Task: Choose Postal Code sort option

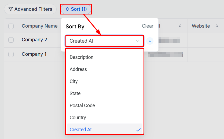Action: [x=82, y=106]
